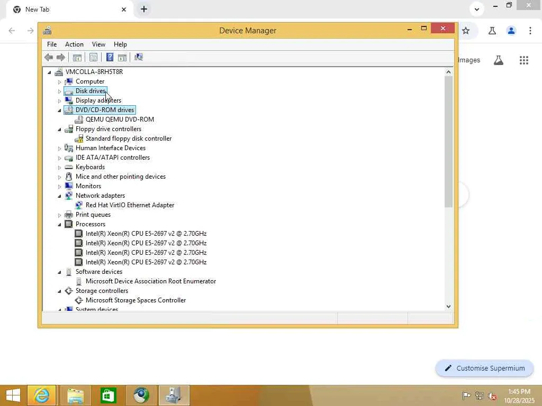Image resolution: width=542 pixels, height=406 pixels.
Task: Click the labs flask icon in browser toolbar
Action: tap(492, 31)
